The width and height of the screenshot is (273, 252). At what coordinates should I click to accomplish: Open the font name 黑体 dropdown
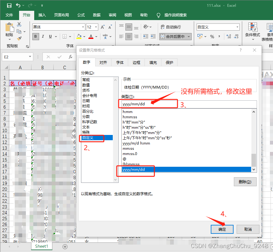click(x=83, y=27)
